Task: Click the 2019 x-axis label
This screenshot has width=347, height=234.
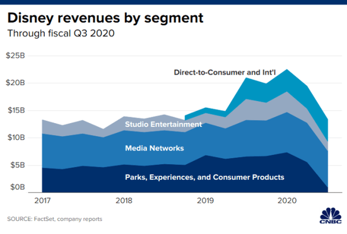Action: [206, 201]
